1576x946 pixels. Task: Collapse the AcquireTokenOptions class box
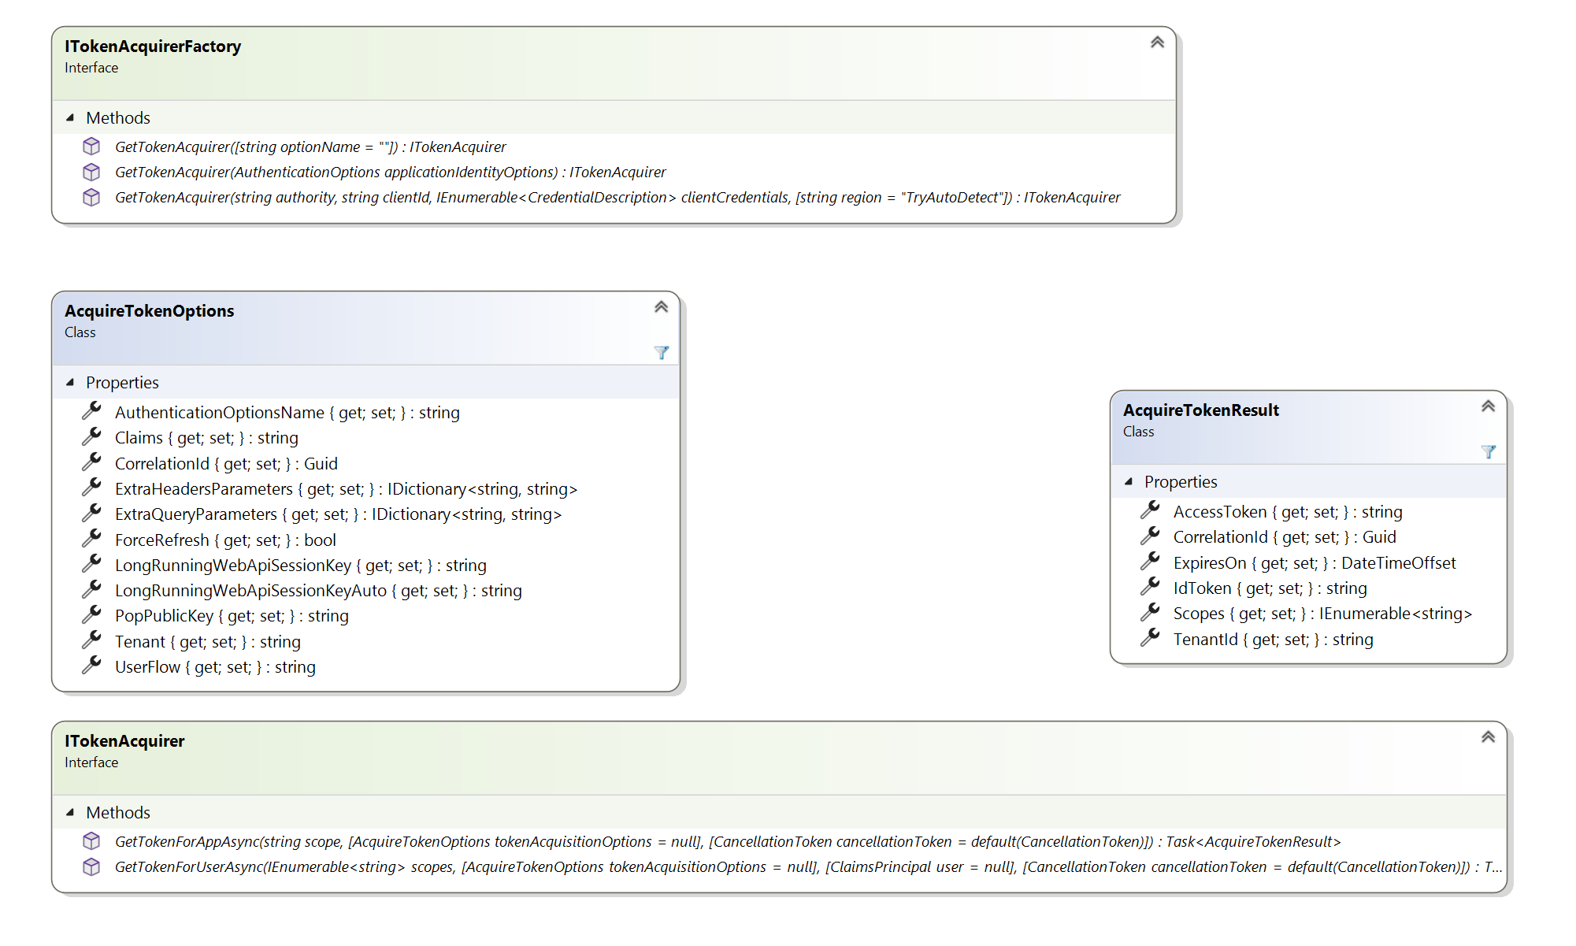(661, 307)
